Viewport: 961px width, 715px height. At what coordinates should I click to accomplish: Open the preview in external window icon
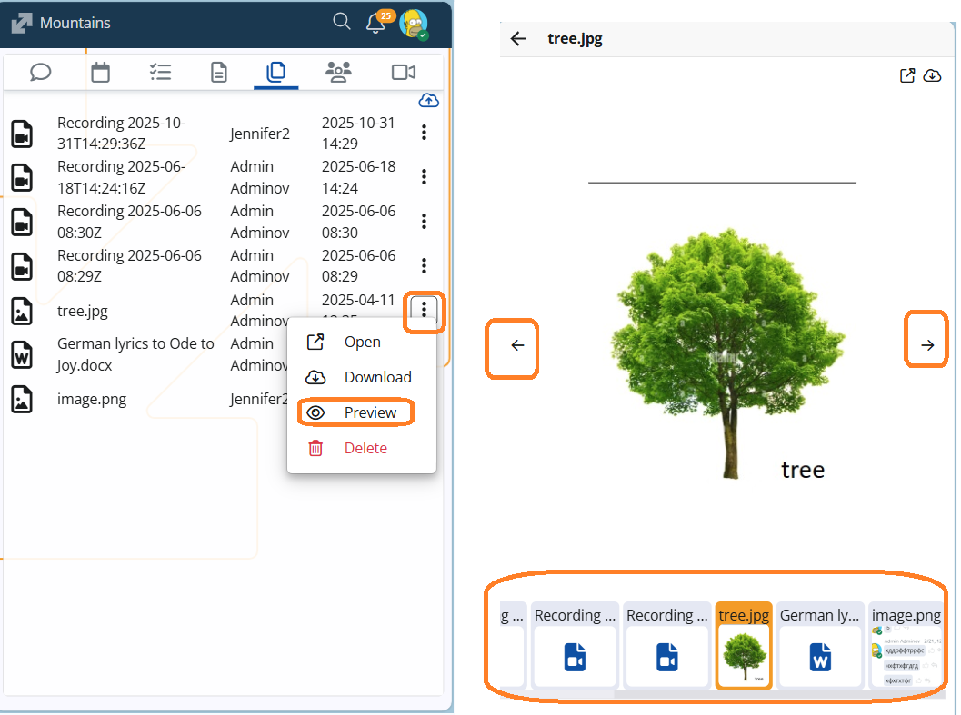click(906, 76)
